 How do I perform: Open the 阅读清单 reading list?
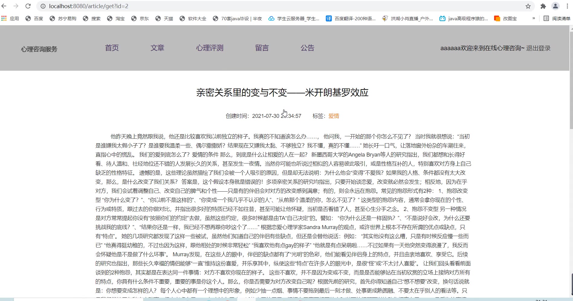(x=557, y=18)
